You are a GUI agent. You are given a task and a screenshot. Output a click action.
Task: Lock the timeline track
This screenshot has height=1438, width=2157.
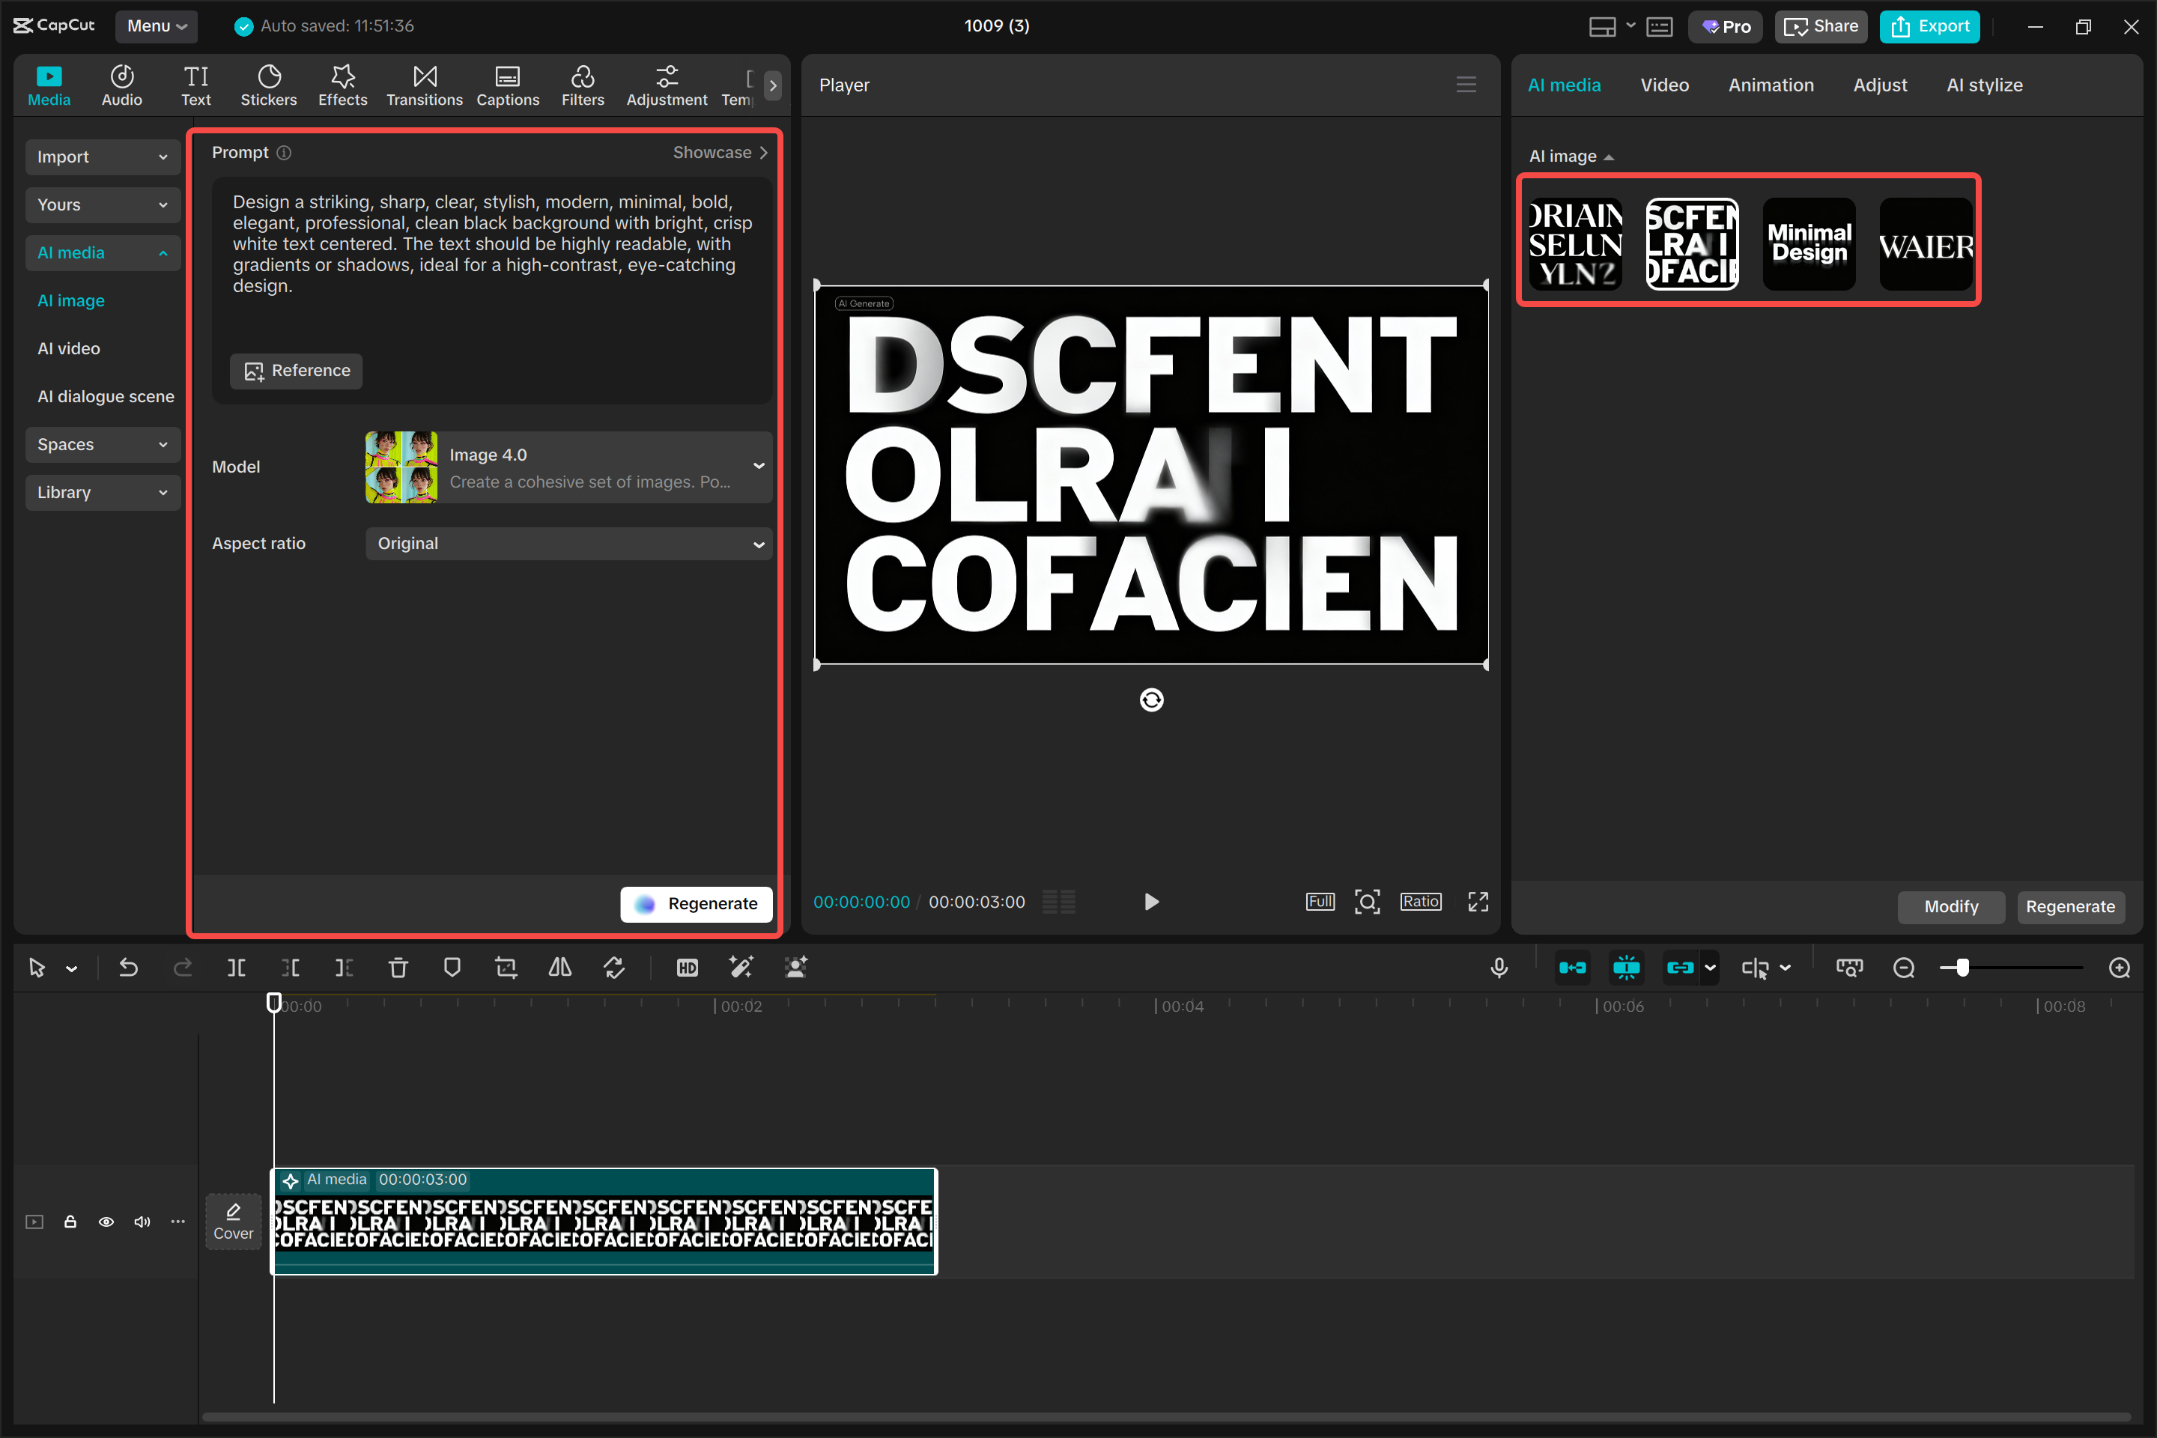70,1222
